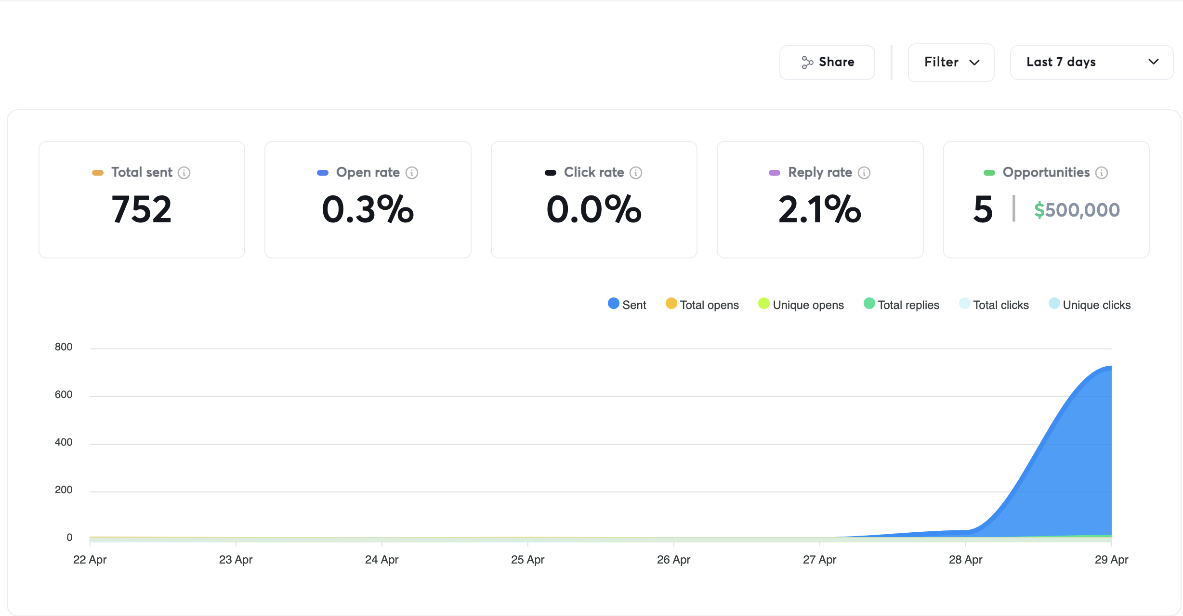Click the 23 Apr axis label
This screenshot has height=616, width=1183.
pos(236,560)
